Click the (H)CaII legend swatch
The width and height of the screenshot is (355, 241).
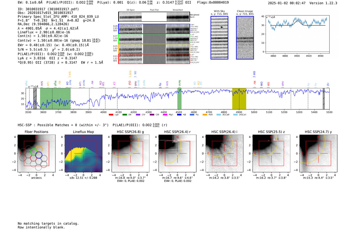pos(235,115)
